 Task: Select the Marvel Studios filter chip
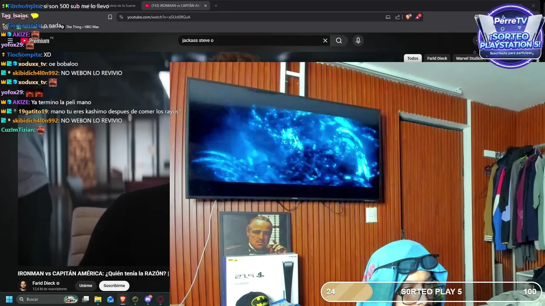click(469, 58)
